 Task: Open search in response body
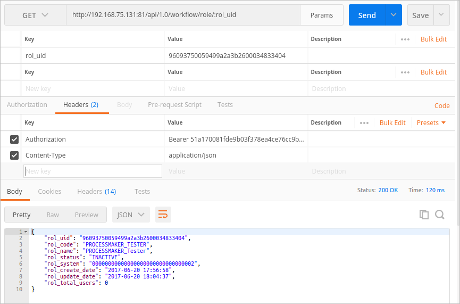(440, 215)
